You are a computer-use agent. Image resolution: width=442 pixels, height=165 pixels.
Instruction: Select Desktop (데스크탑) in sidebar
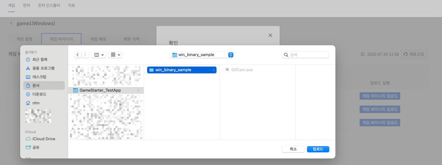pyautogui.click(x=39, y=77)
